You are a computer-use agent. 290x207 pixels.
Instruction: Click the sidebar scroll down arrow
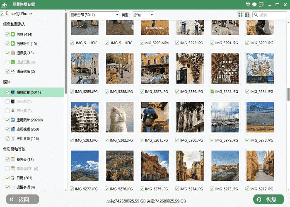[x=65, y=190]
